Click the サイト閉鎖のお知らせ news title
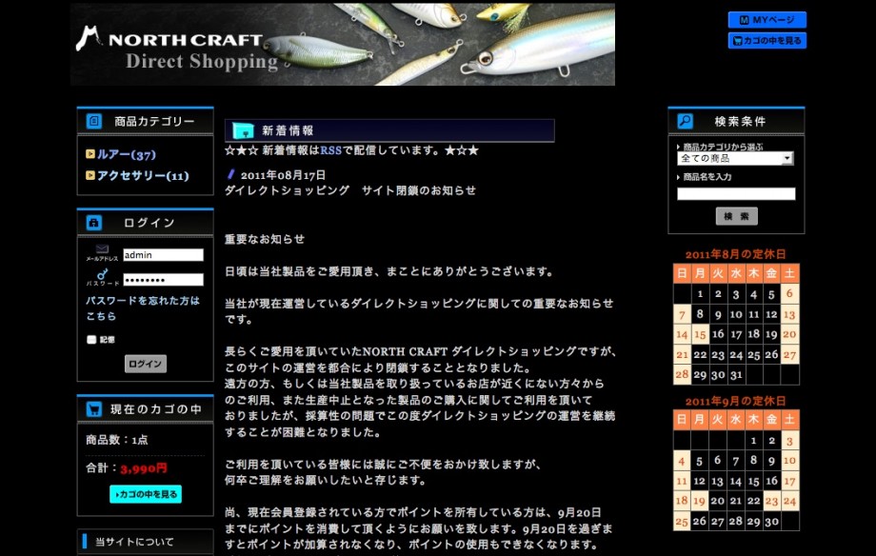Image resolution: width=876 pixels, height=556 pixels. tap(350, 190)
